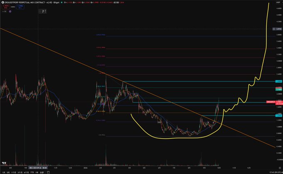Select the 1年 time range
The image size is (283, 174).
(x=37, y=172)
